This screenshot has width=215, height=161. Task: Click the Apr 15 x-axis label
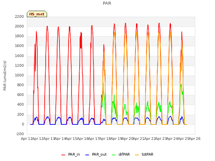click(x=71, y=139)
